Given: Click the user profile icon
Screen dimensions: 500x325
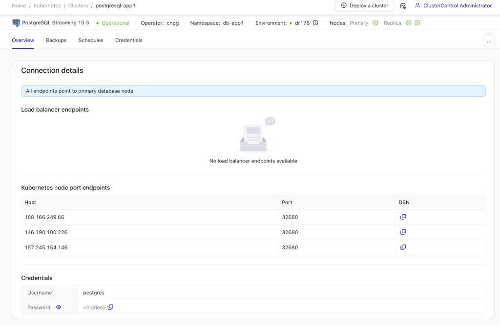Looking at the screenshot, I should tap(417, 5).
